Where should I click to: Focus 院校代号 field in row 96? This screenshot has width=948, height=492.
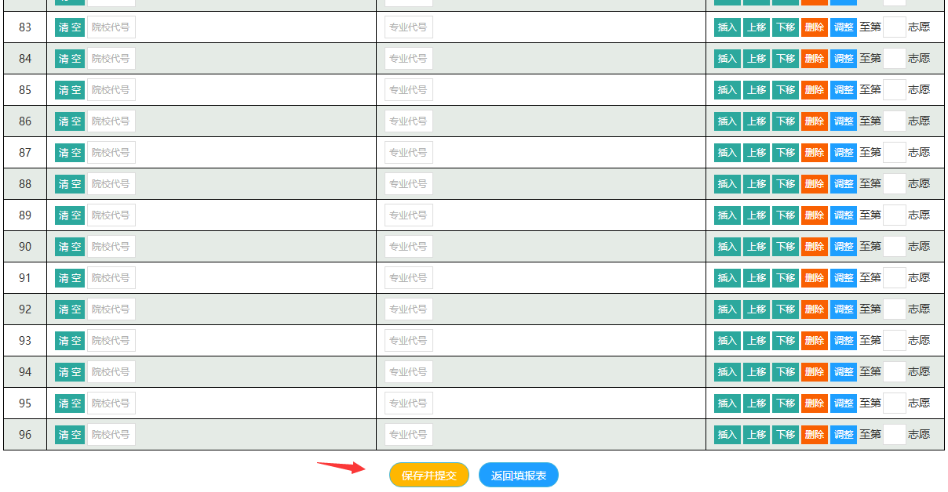click(111, 435)
